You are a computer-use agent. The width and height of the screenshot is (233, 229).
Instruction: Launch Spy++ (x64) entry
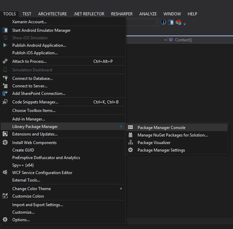(x=63, y=165)
